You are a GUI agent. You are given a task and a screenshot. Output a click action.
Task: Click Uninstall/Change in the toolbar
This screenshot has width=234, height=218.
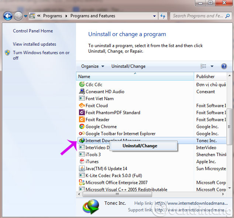coord(128,66)
